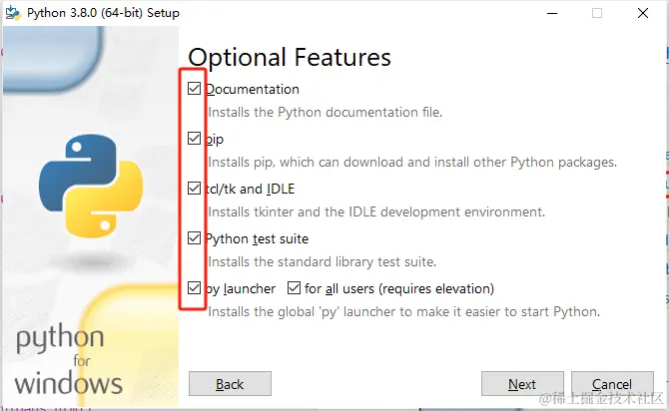This screenshot has height=411, width=669.
Task: Toggle the pip checkbox
Action: point(194,139)
